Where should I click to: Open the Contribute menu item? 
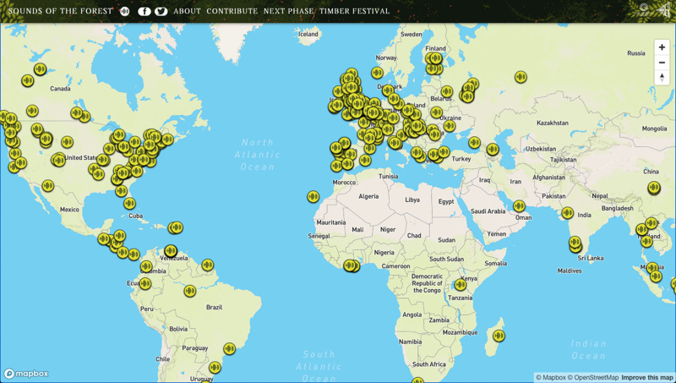(232, 11)
